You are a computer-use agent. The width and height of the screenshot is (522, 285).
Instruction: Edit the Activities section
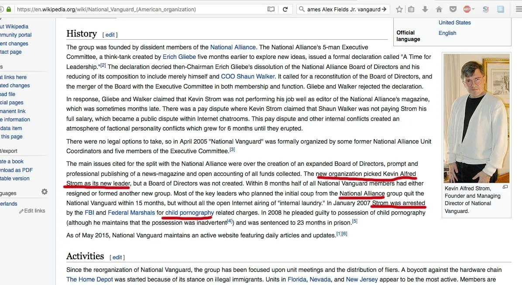[x=117, y=258]
